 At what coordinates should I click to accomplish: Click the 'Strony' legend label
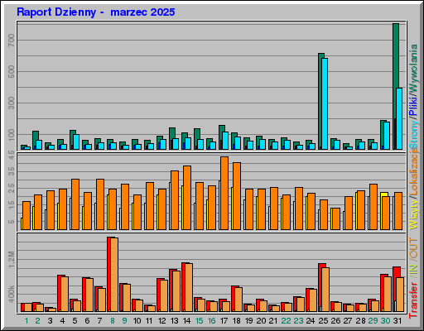tap(413, 135)
